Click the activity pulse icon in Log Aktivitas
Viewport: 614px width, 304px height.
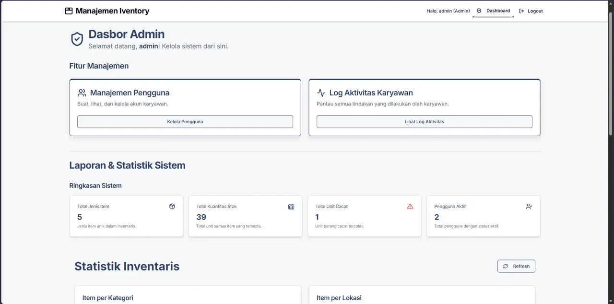[x=321, y=93]
